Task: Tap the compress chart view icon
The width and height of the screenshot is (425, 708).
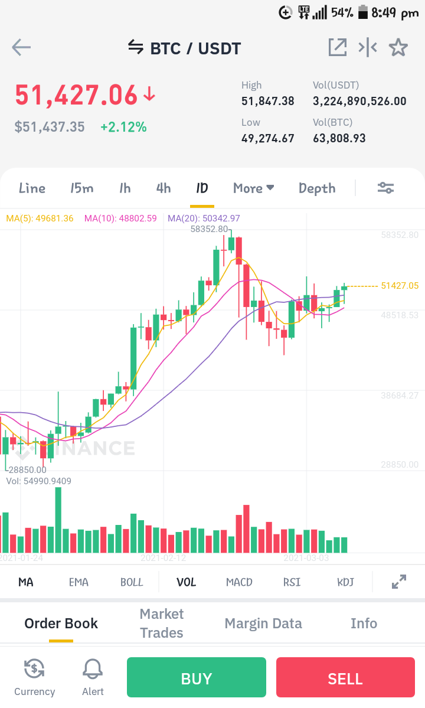Action: [x=368, y=47]
